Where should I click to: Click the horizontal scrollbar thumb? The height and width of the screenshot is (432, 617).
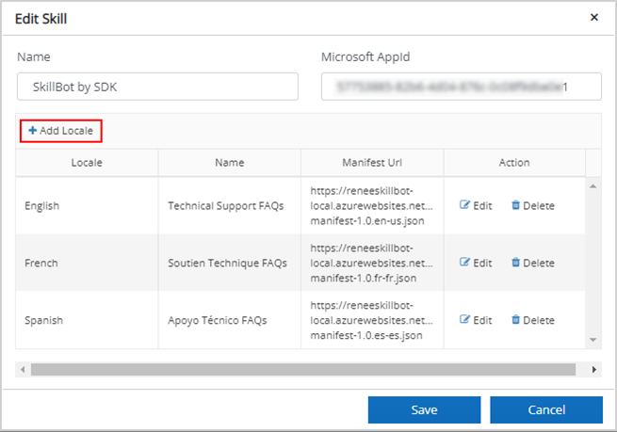click(301, 370)
